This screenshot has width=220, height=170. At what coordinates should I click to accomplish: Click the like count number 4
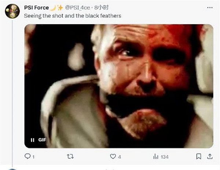120,157
